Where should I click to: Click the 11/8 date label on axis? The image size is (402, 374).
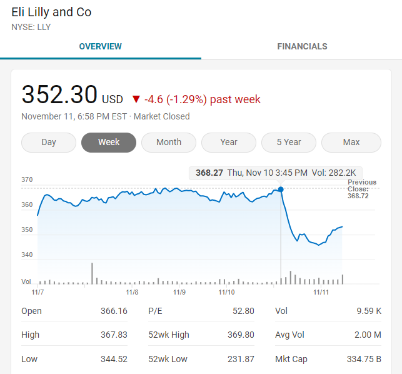pyautogui.click(x=132, y=292)
